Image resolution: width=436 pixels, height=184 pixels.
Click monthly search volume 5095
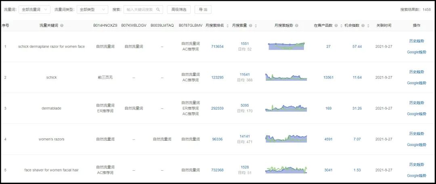pos(245,106)
